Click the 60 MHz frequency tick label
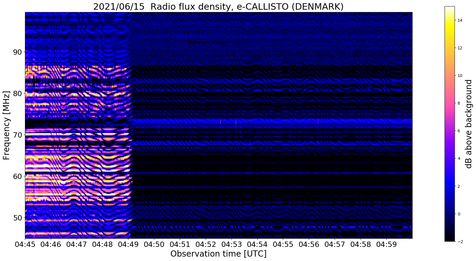Viewport: 476px width, 261px height. (18, 176)
